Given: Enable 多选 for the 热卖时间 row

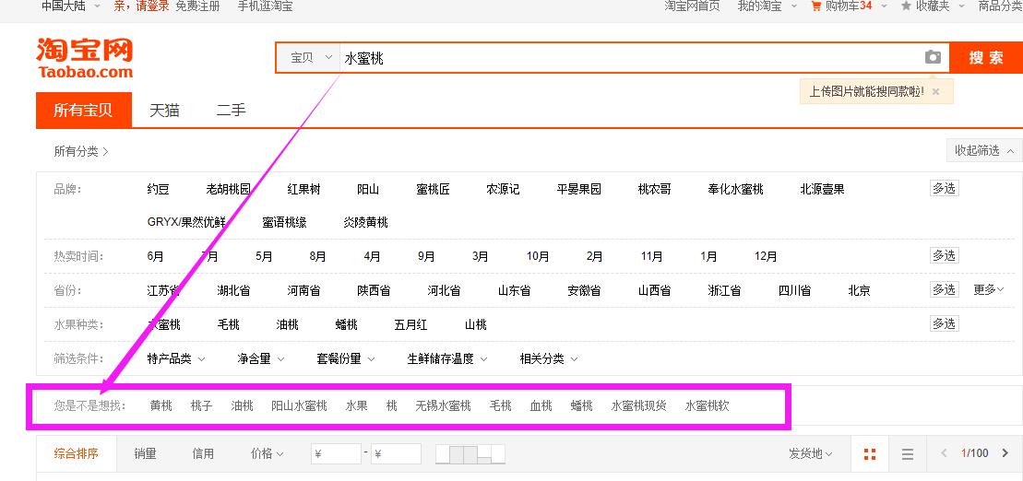Looking at the screenshot, I should 944,255.
